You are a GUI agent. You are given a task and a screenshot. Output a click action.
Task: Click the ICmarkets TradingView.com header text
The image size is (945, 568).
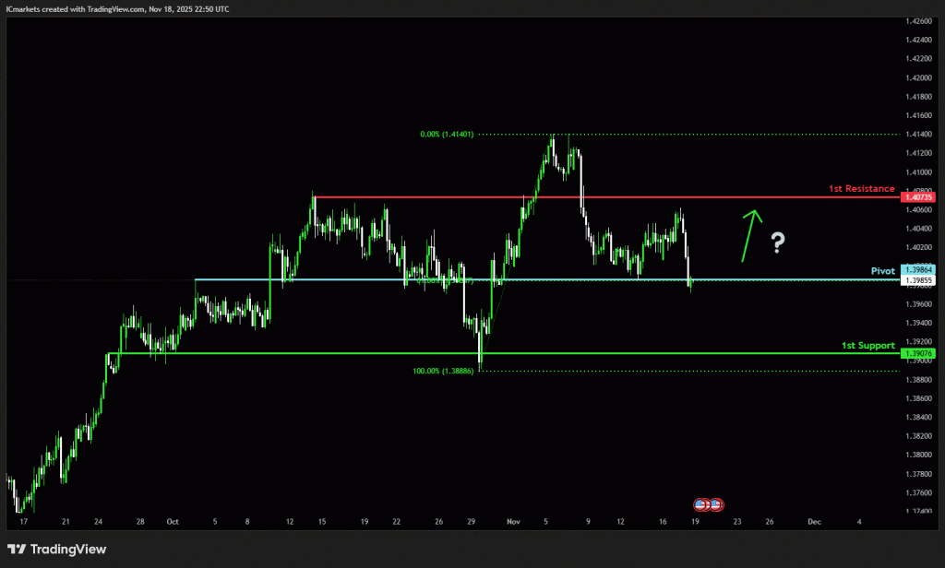click(116, 8)
